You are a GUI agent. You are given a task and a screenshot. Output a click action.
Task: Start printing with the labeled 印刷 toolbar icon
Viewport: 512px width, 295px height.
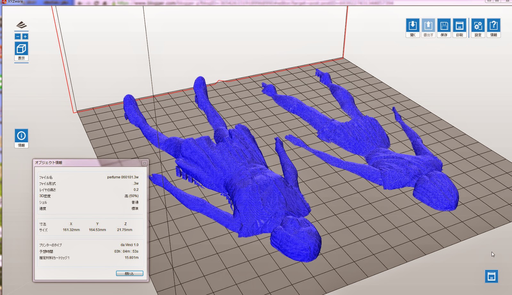point(460,28)
